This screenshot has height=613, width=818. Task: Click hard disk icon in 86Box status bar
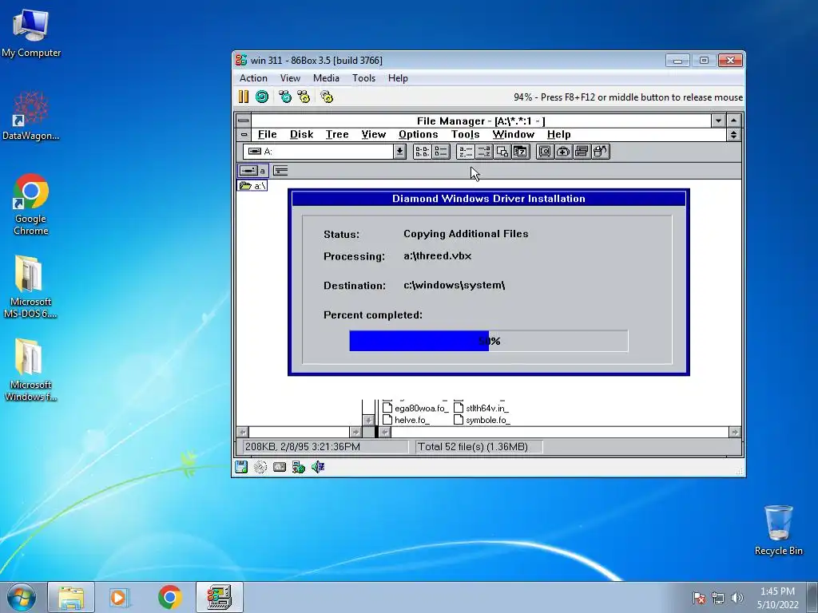pyautogui.click(x=280, y=467)
